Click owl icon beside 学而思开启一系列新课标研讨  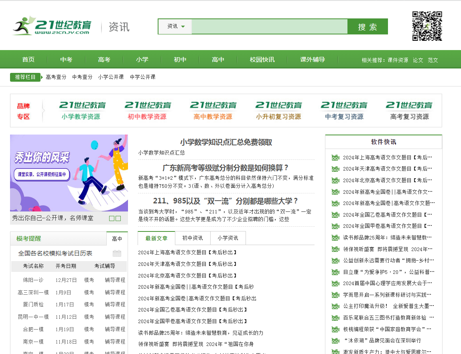[x=335, y=295]
